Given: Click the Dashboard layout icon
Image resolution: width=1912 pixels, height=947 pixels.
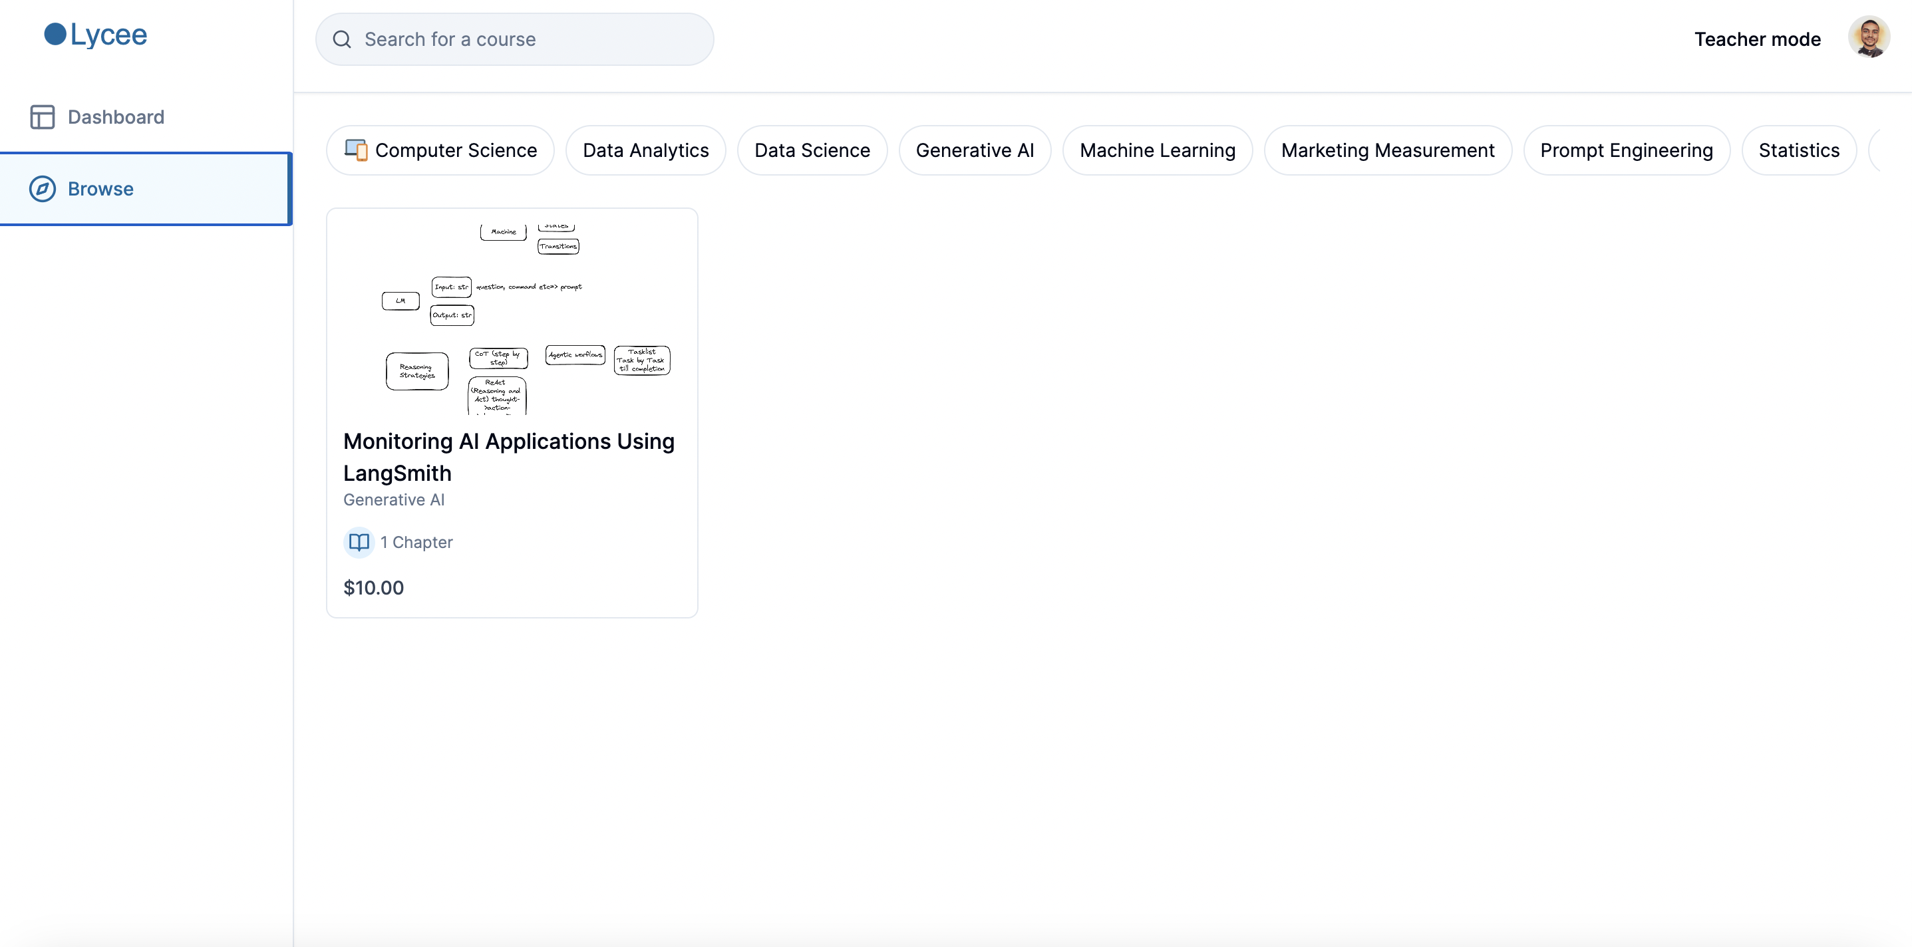Looking at the screenshot, I should pos(43,117).
